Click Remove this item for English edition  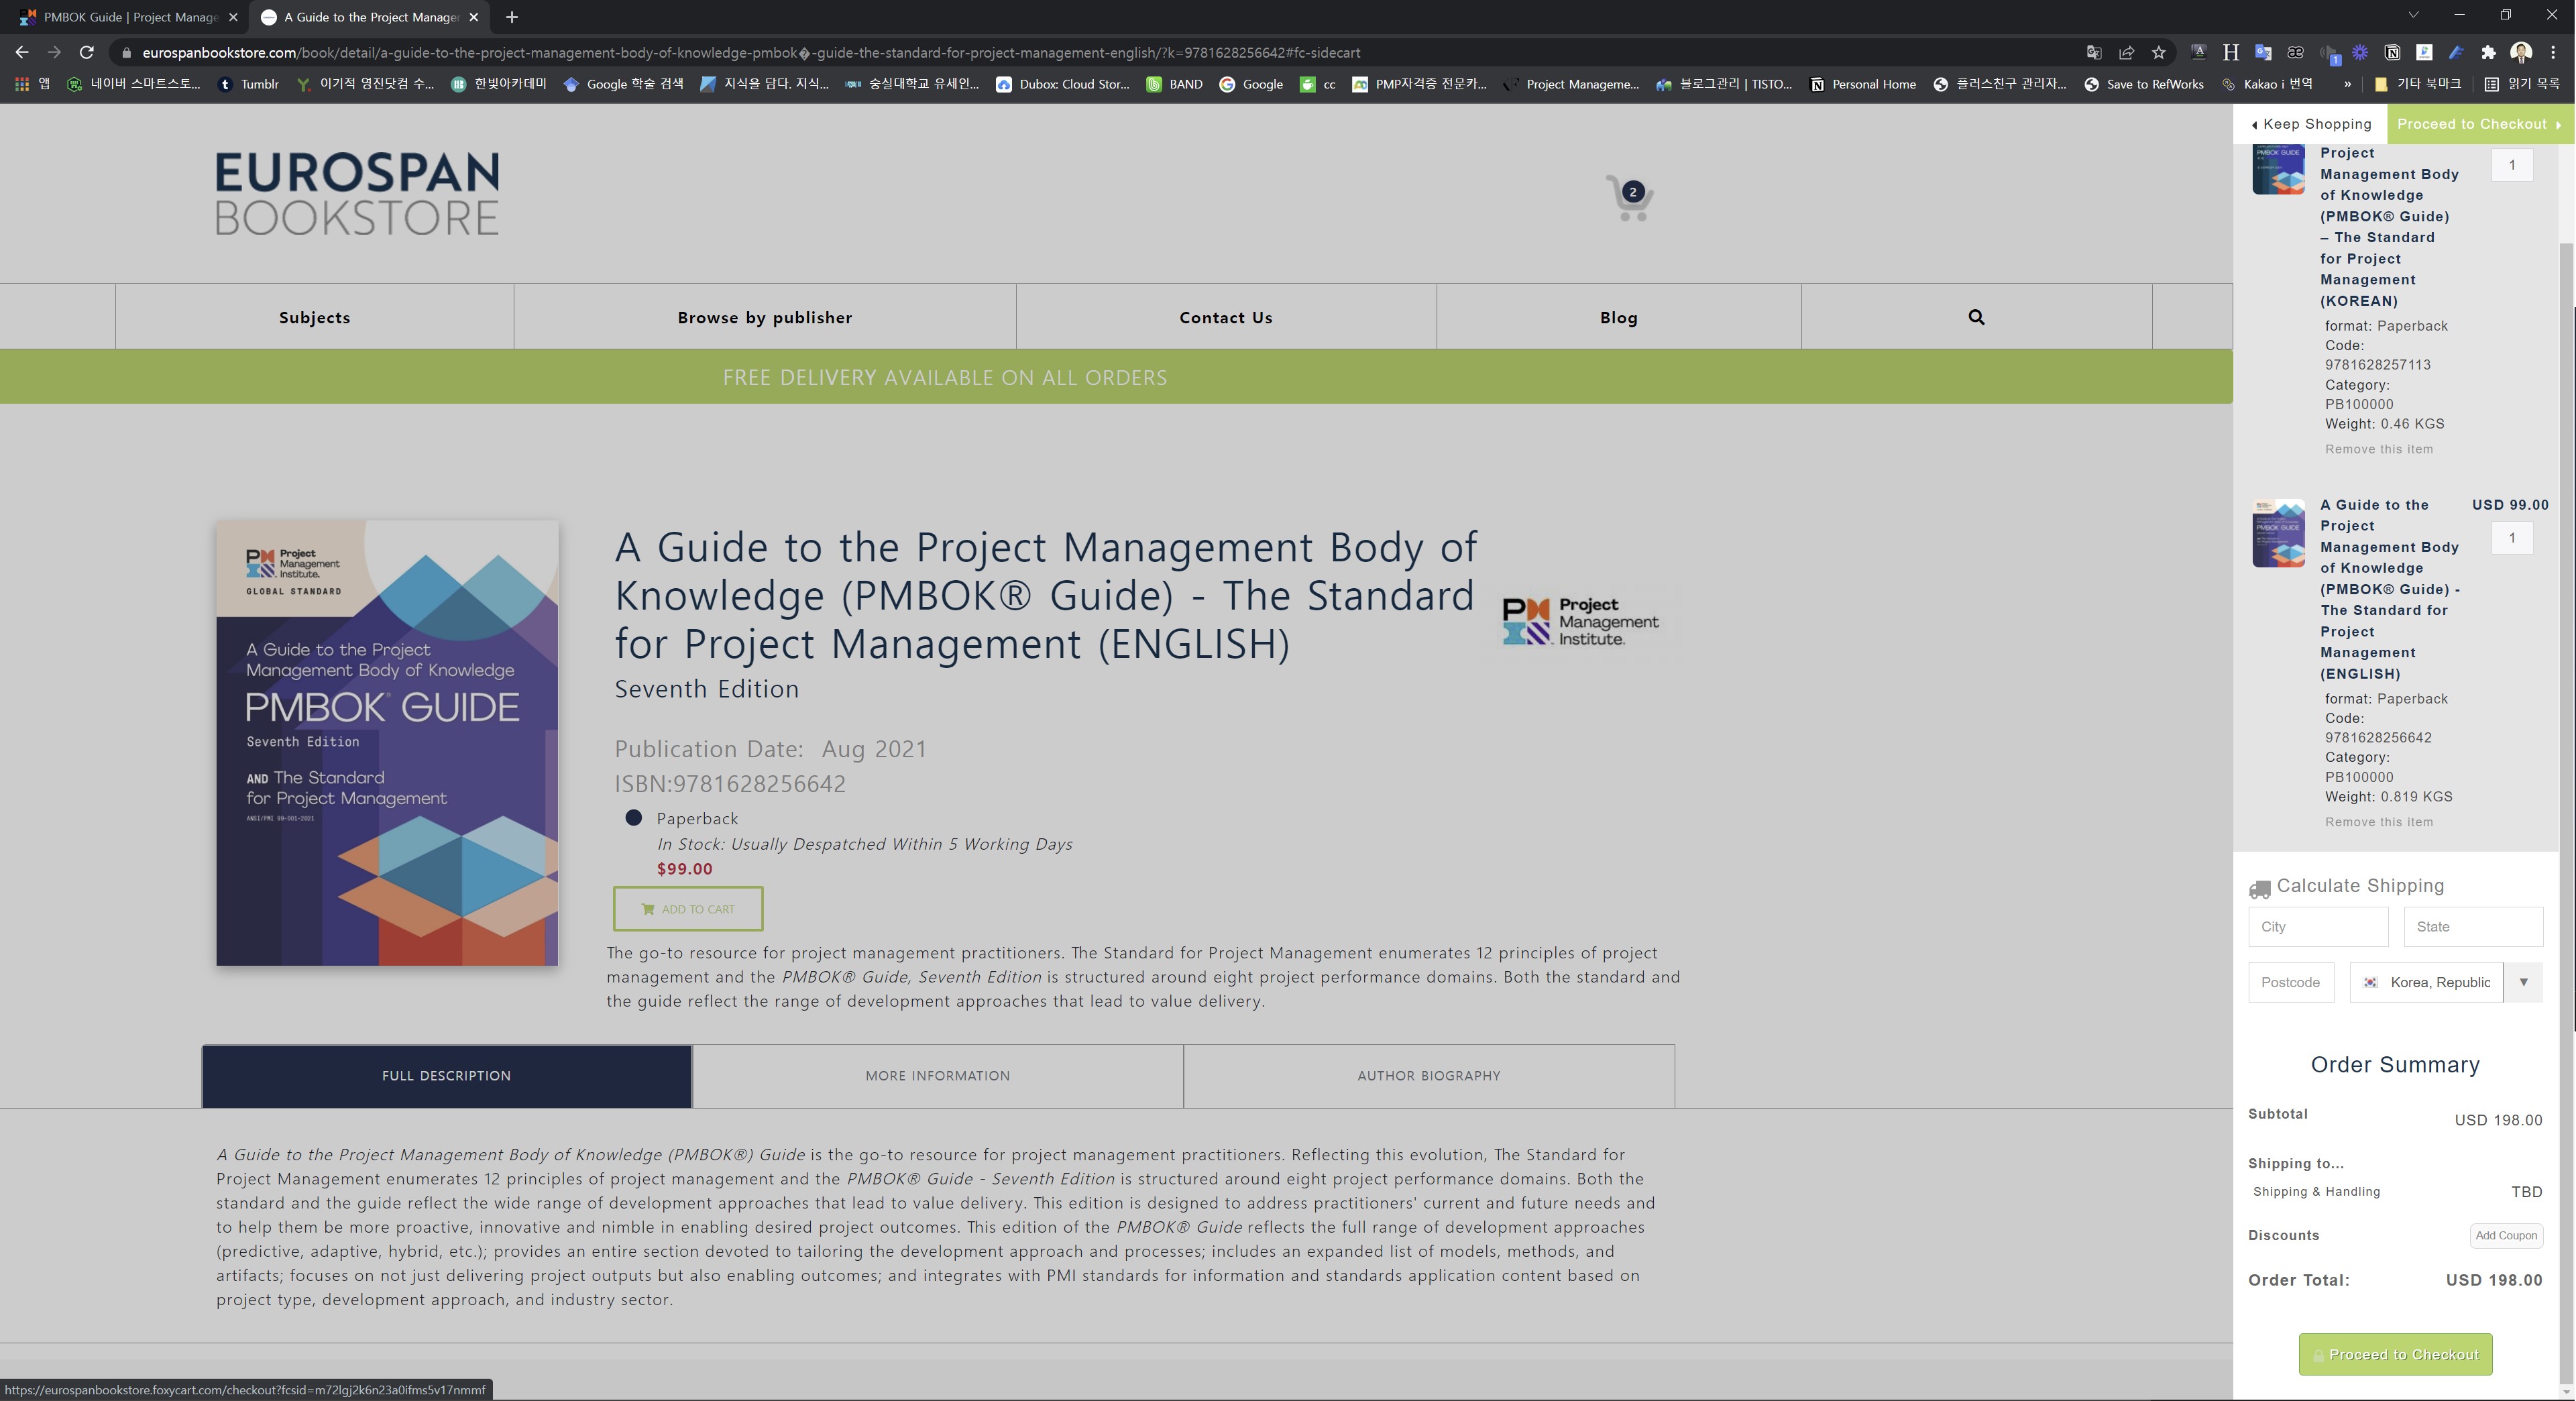2379,822
